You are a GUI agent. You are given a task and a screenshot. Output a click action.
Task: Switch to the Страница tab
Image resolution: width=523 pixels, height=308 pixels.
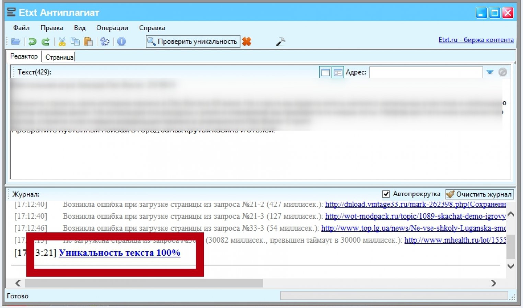(59, 57)
